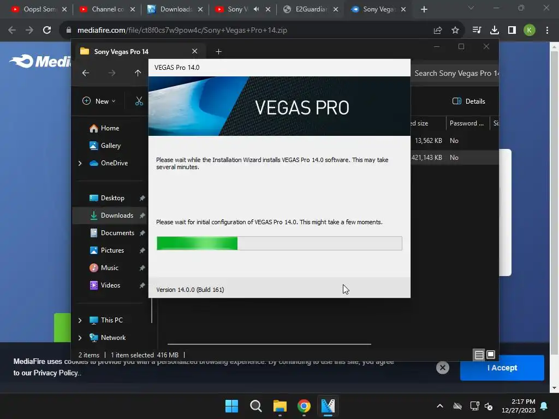Viewport: 559px width, 419px height.
Task: Bookmark this page with the star icon
Action: click(455, 31)
